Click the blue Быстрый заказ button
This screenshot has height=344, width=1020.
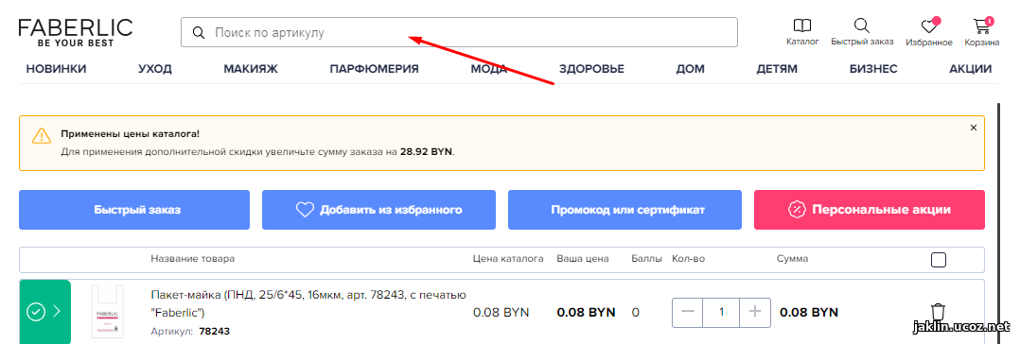coord(134,210)
